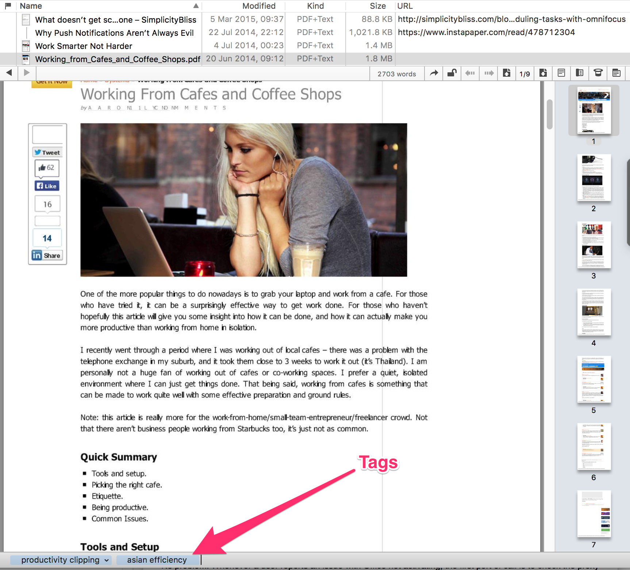Open page 3 thumbnail
Screen dimensions: 630x570
(x=594, y=245)
